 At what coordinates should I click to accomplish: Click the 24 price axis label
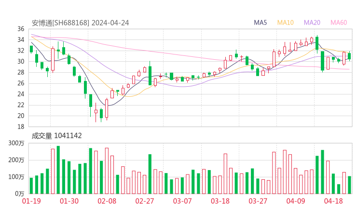21,94
